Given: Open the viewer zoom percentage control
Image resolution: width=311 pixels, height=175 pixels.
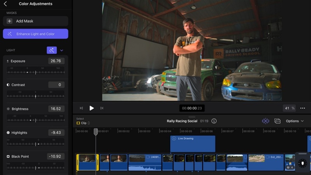Looking at the screenshot, I should [x=289, y=108].
